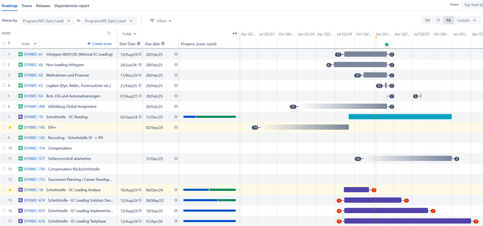Select the 3M timeframe
The height and width of the screenshot is (226, 483).
[427, 21]
